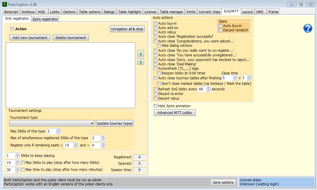Switch to the Convert chips tab

209,12
